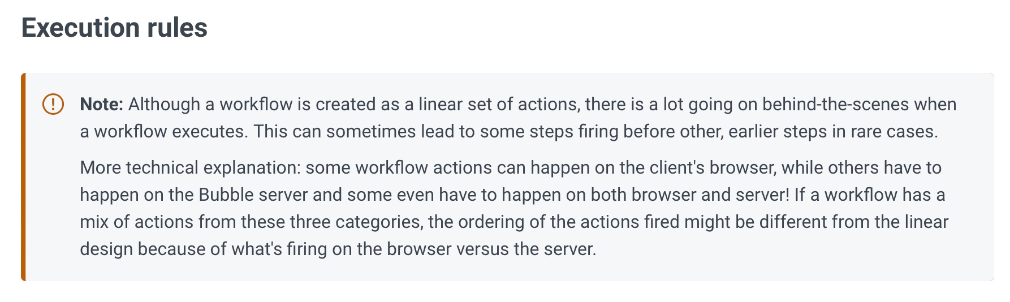Click the orange left border of note box
Viewport: 1010px width, 302px height.
coord(23,177)
